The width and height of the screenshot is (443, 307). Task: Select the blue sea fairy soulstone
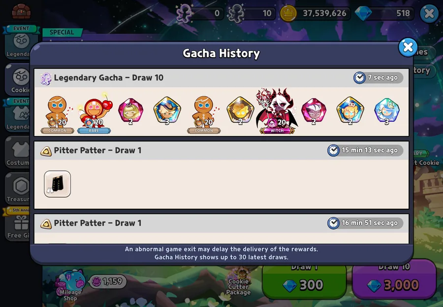click(x=387, y=111)
